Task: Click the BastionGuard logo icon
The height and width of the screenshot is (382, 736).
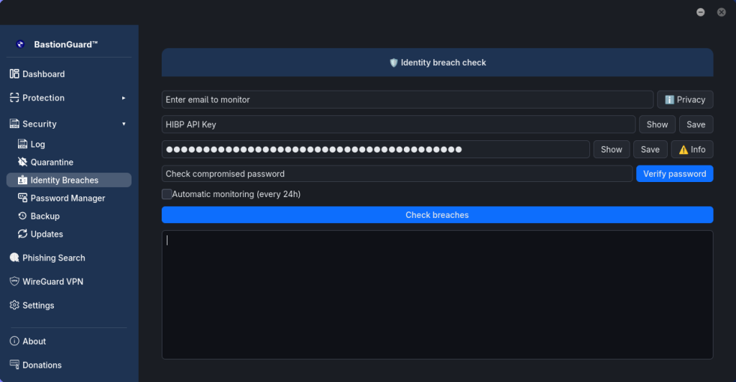Action: coord(20,44)
